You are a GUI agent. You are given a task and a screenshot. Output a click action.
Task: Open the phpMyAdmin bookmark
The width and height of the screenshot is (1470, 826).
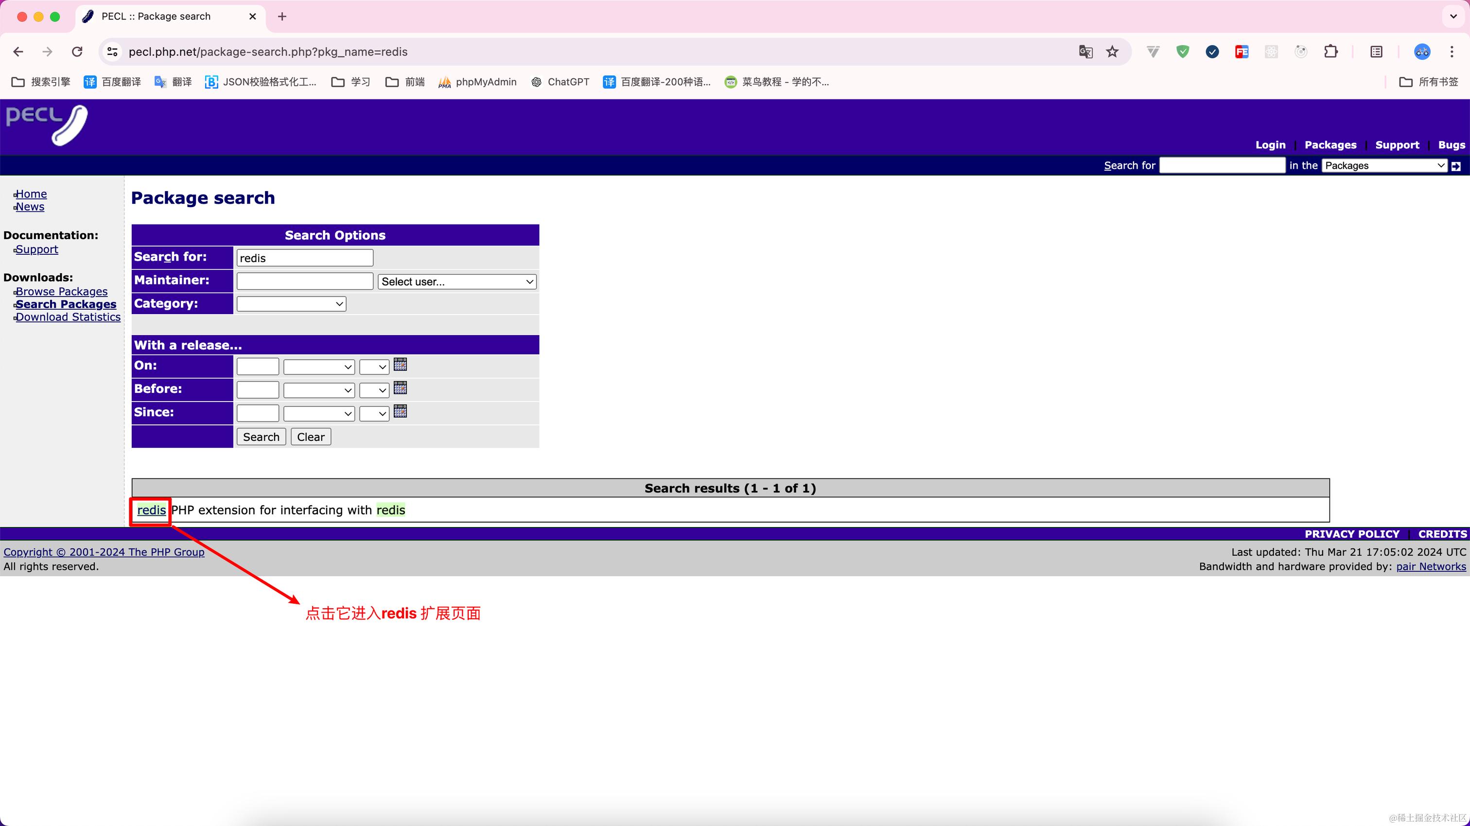click(x=477, y=82)
